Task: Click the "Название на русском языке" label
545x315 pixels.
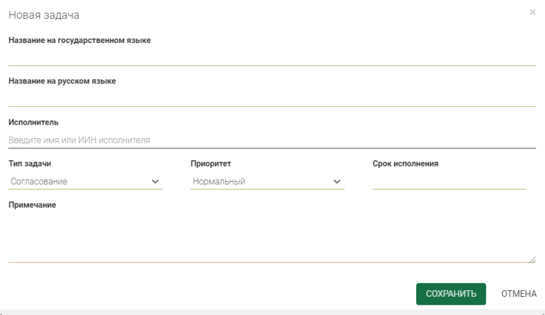Action: click(x=62, y=81)
